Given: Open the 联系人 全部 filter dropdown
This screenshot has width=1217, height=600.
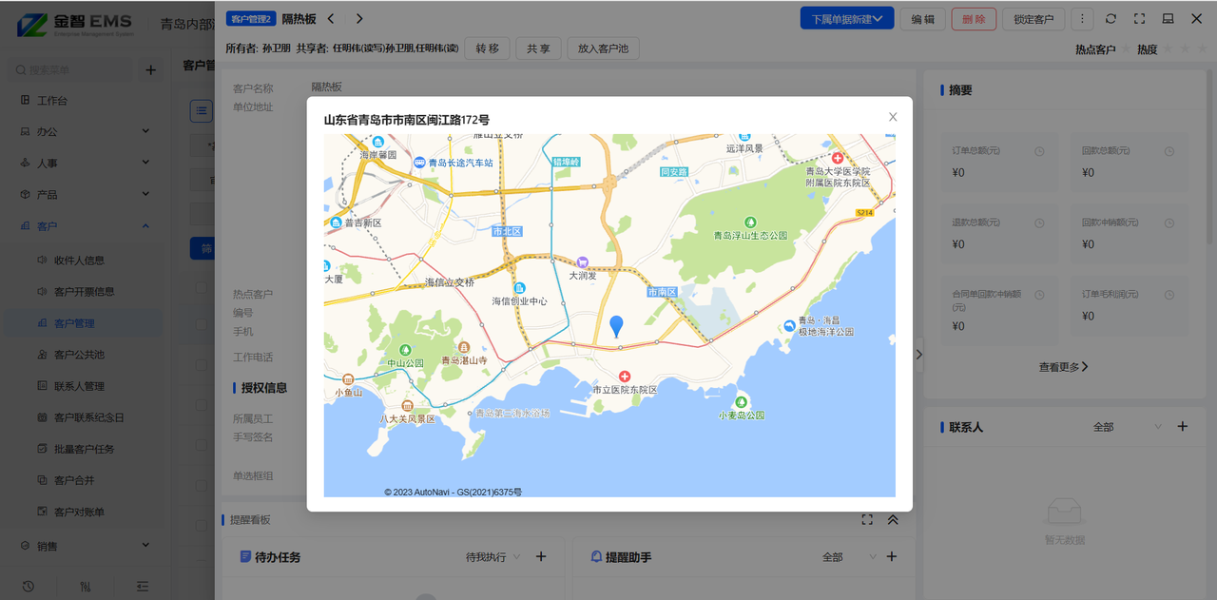Looking at the screenshot, I should (1128, 427).
